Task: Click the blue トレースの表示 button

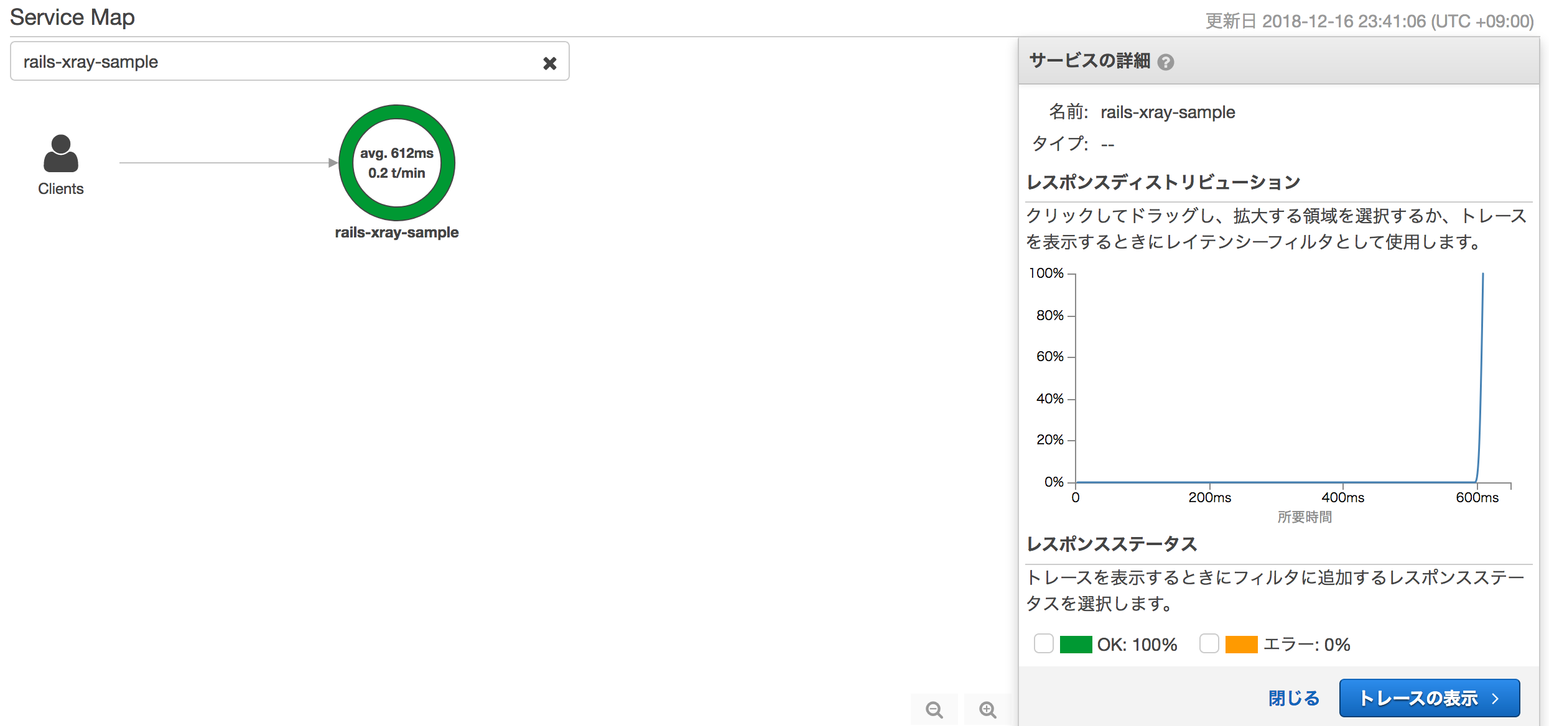Action: coord(1429,697)
